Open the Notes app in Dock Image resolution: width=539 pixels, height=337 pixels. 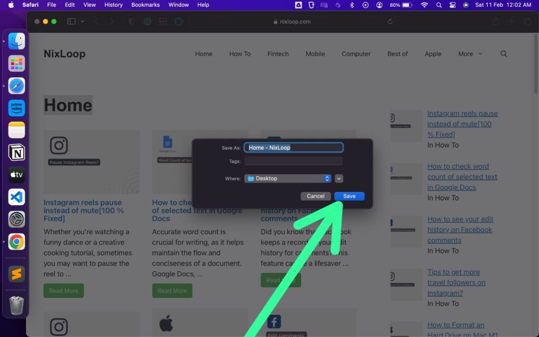click(16, 131)
